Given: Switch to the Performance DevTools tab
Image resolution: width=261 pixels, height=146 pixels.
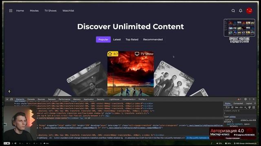Looking at the screenshot, I should (x=64, y=99).
